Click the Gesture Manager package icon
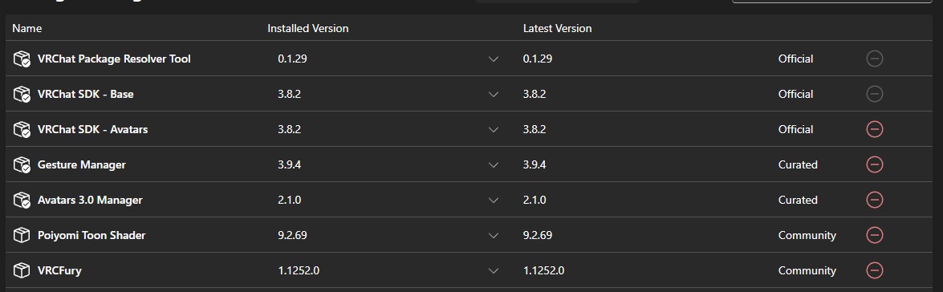Image resolution: width=943 pixels, height=292 pixels. point(22,164)
